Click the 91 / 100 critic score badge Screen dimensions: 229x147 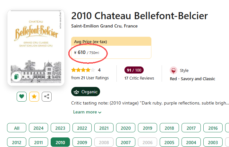[x=134, y=70]
